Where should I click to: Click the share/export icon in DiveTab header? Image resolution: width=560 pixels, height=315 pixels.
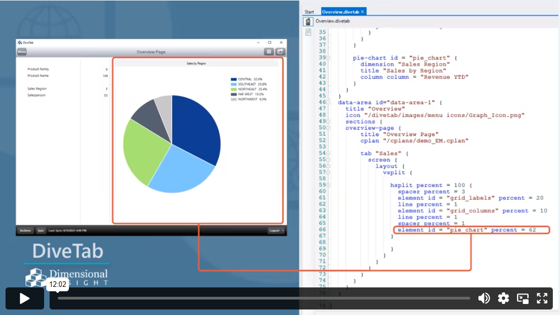(280, 52)
